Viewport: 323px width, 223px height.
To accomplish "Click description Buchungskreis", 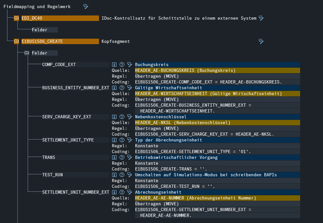I will [x=218, y=65].
